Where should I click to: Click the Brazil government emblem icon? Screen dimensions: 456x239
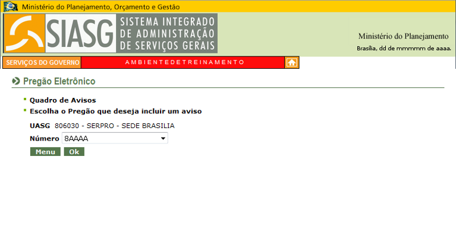coord(11,6)
